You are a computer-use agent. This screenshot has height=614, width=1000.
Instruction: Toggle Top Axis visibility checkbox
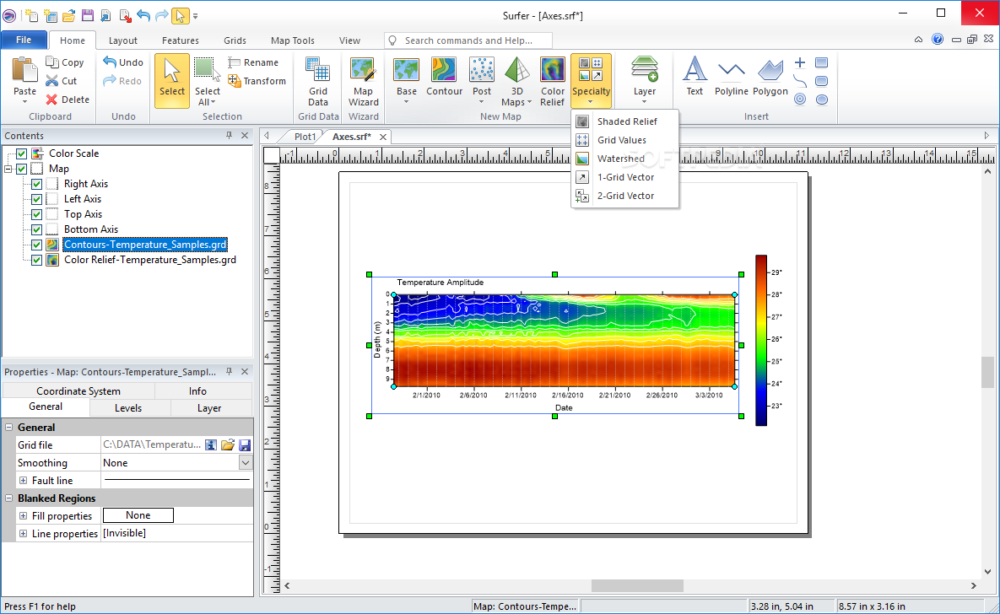37,215
